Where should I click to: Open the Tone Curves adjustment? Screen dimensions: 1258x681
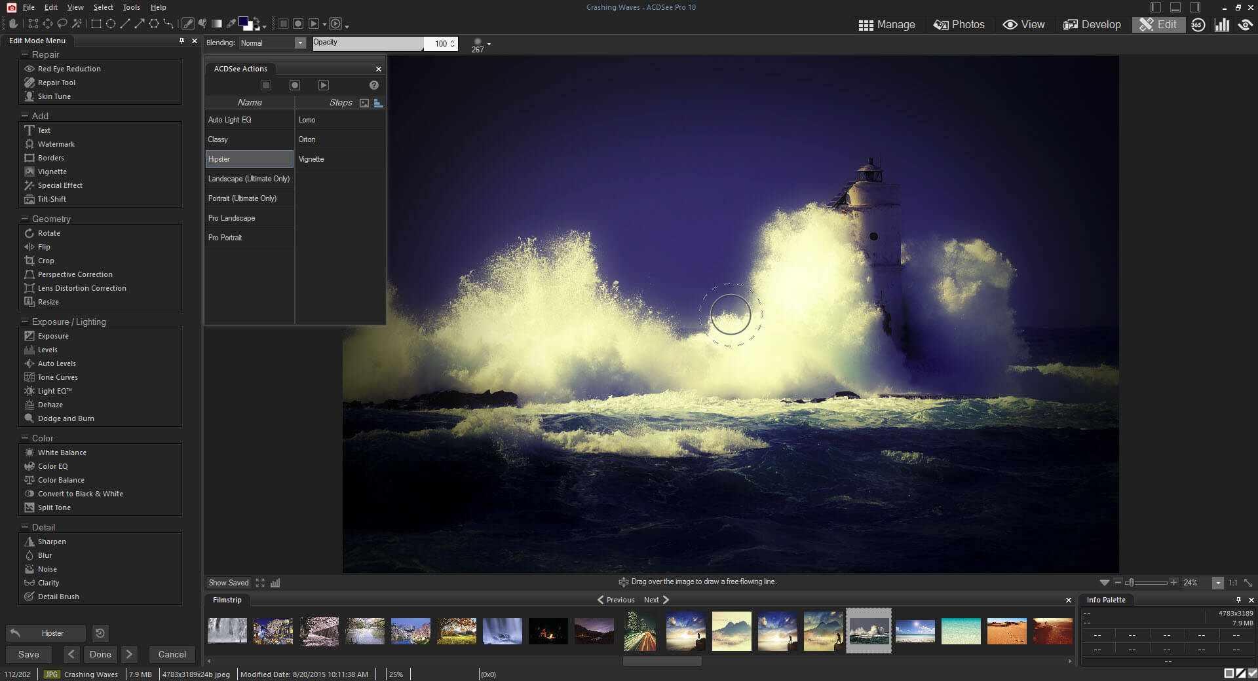tap(58, 377)
